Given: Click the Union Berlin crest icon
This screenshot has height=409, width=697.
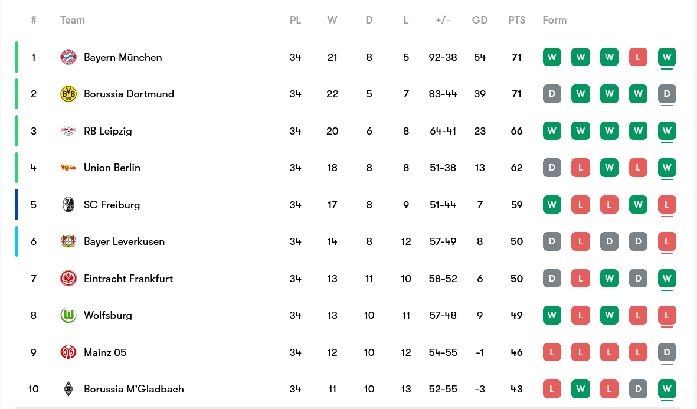Looking at the screenshot, I should coord(68,168).
